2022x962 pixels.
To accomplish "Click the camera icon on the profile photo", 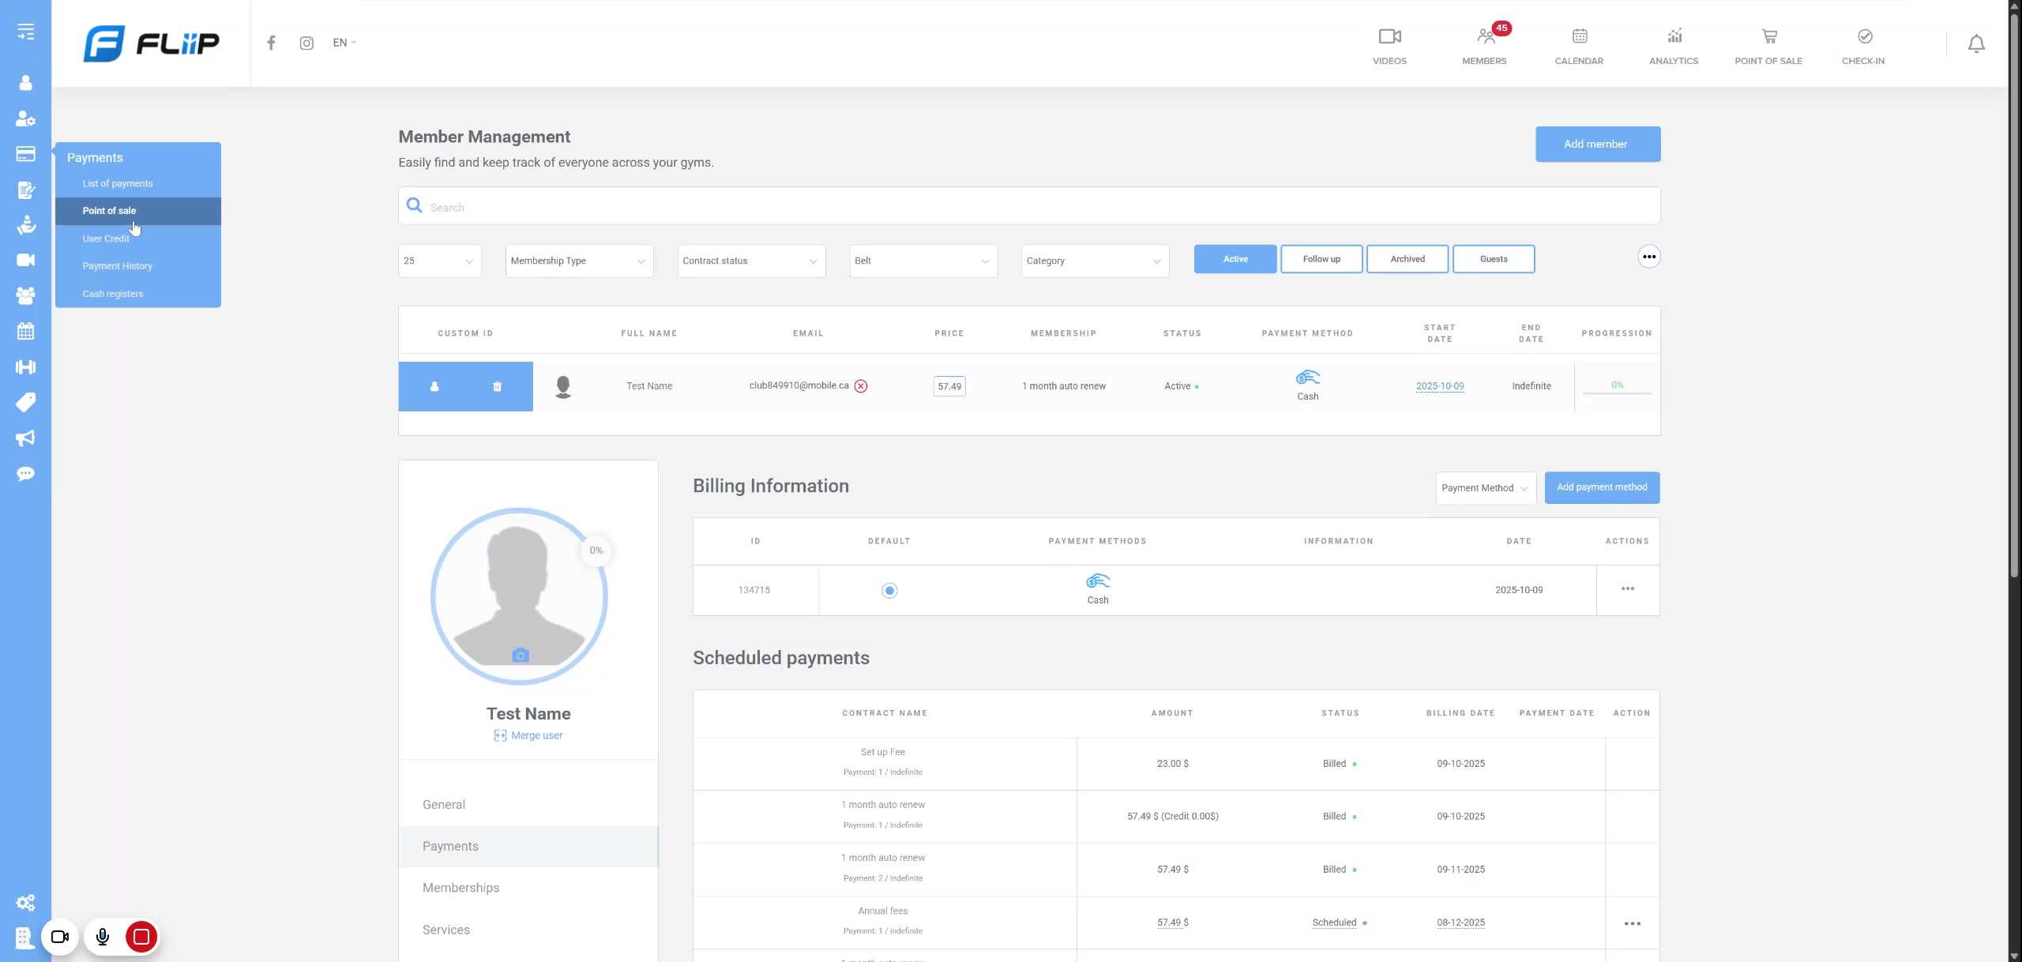I will pos(521,656).
